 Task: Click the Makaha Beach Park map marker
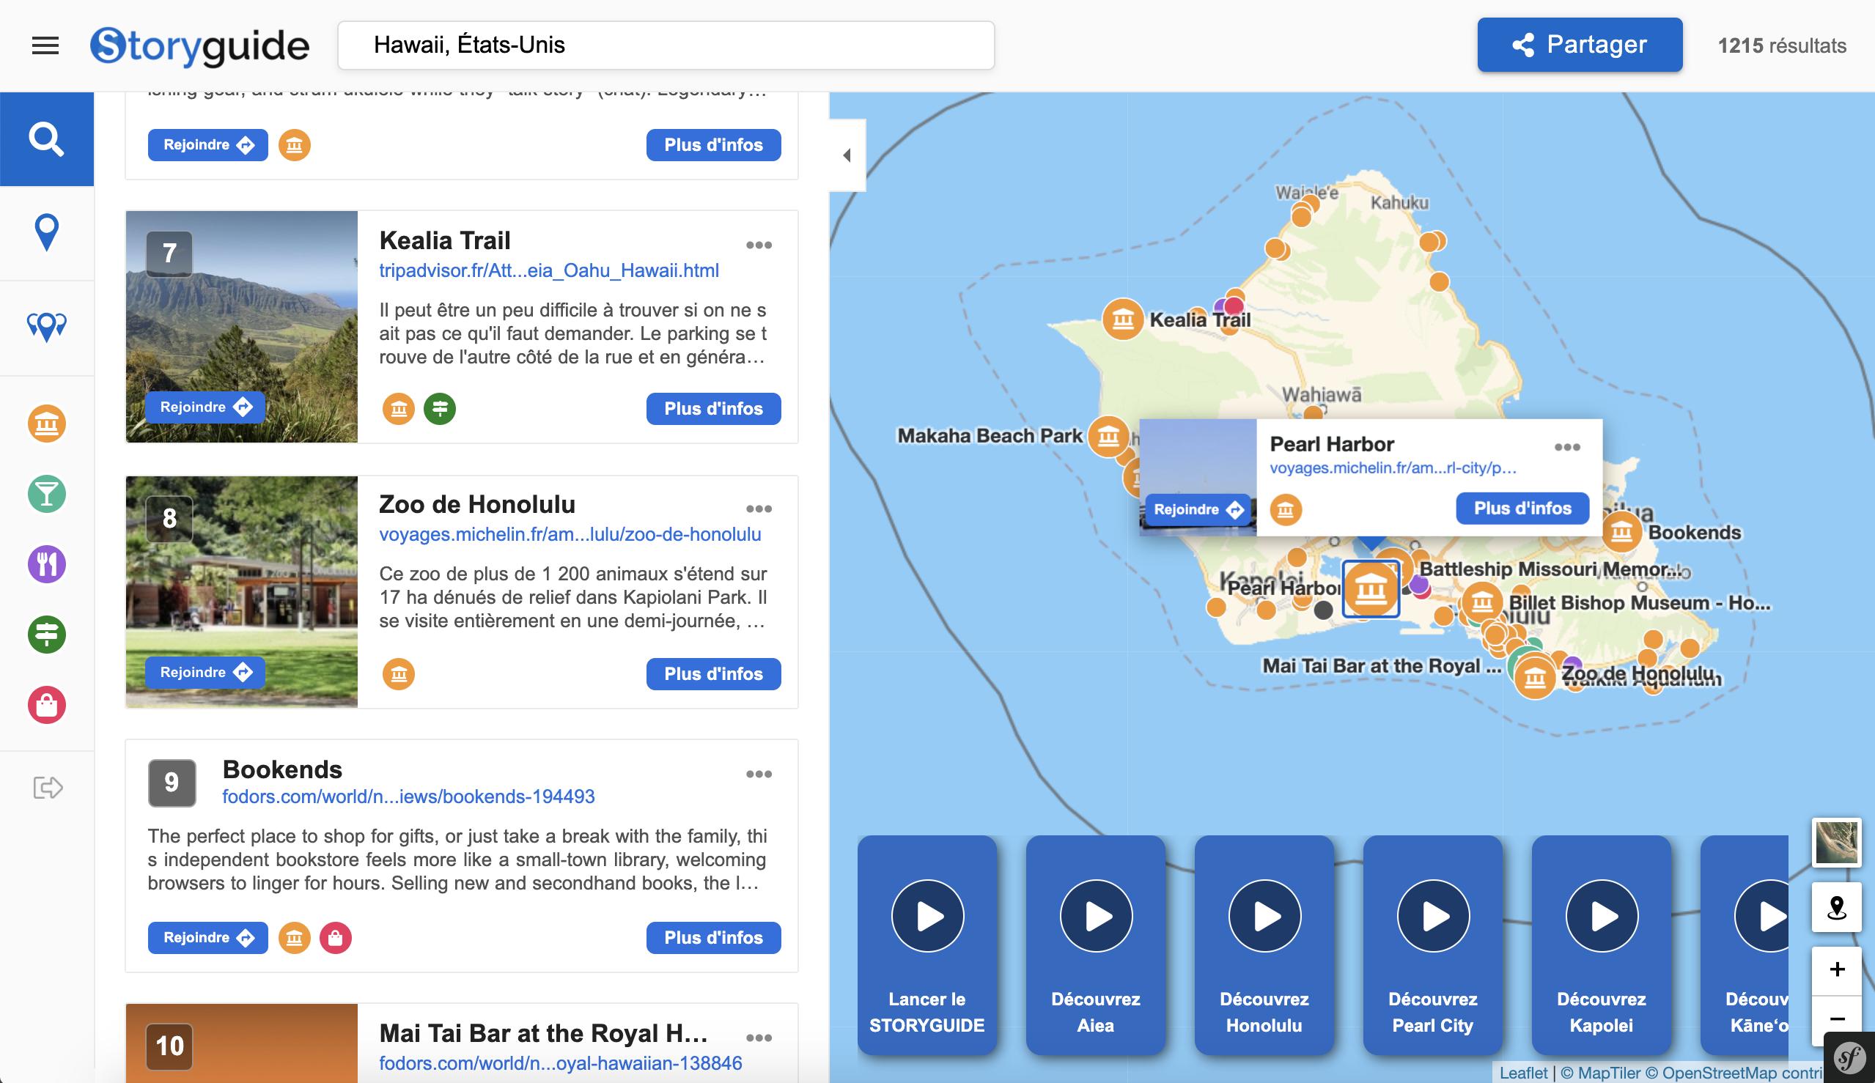point(1108,436)
